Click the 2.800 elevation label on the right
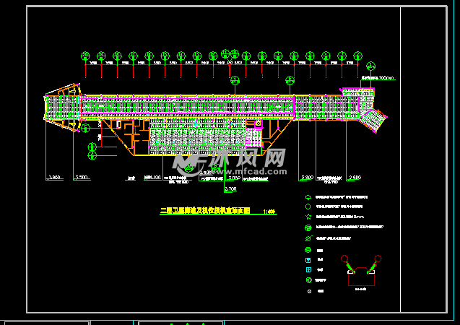460x325 pixels. coord(353,177)
